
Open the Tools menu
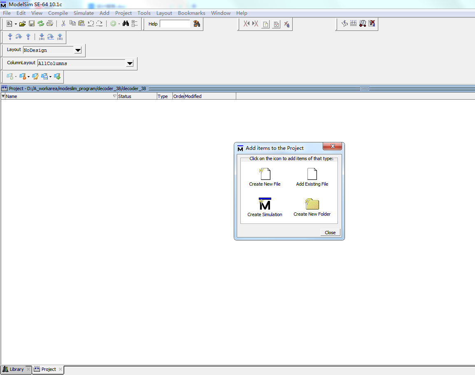[x=144, y=13]
